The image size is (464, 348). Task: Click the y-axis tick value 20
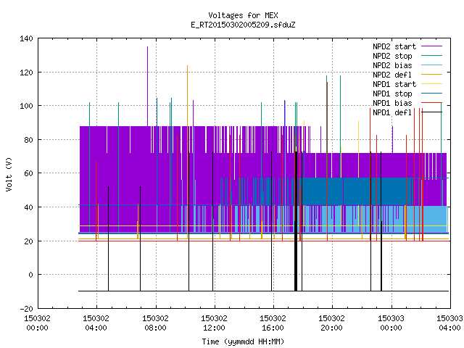tap(28, 241)
